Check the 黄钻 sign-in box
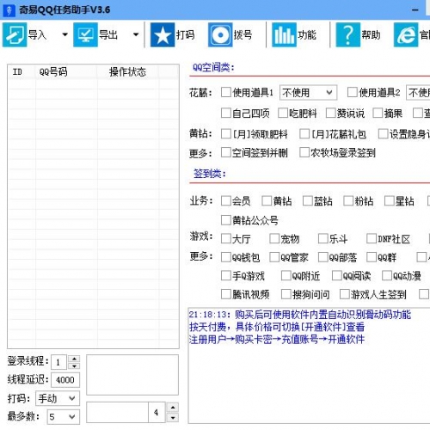 pos(267,200)
